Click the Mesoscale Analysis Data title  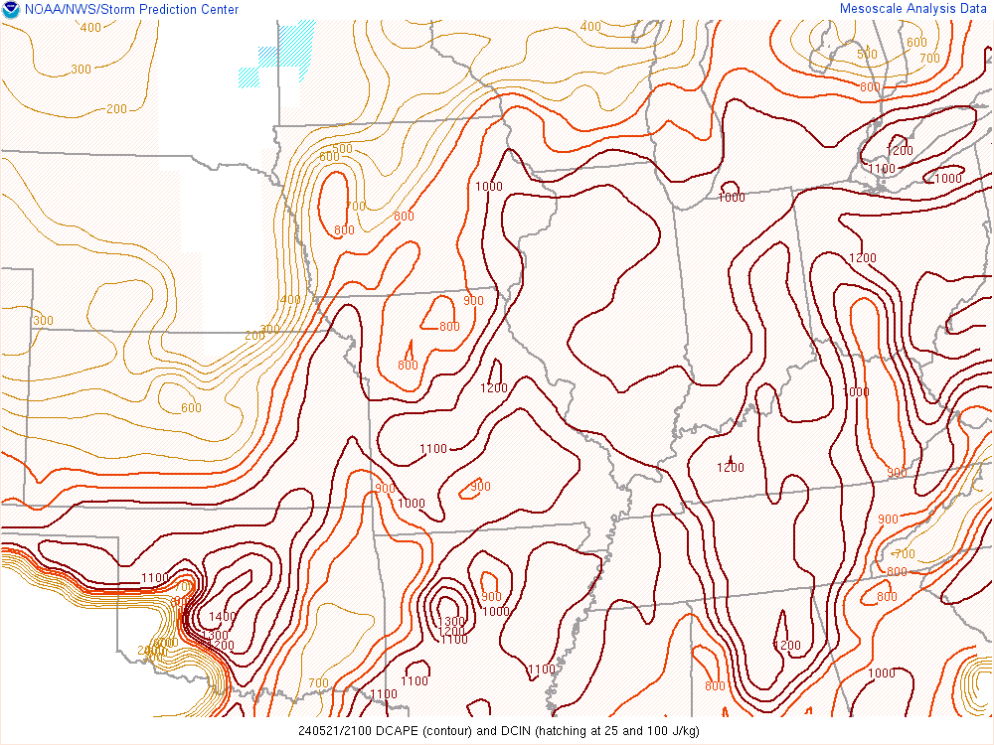(x=914, y=9)
